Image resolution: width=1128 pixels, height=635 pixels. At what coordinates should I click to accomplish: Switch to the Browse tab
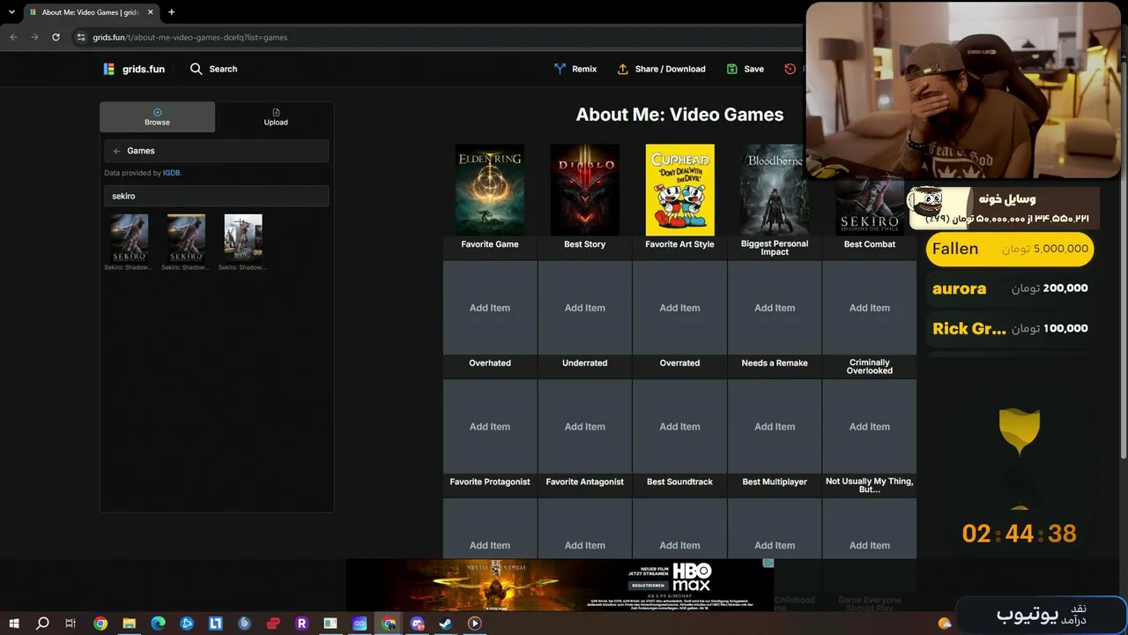pyautogui.click(x=157, y=117)
